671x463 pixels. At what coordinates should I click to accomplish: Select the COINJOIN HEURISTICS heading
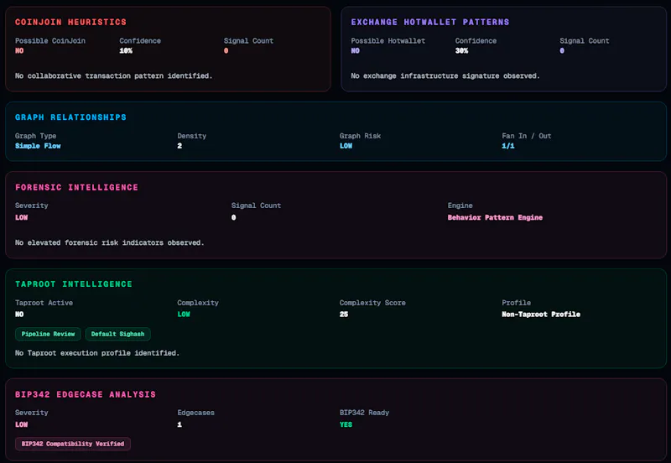70,22
